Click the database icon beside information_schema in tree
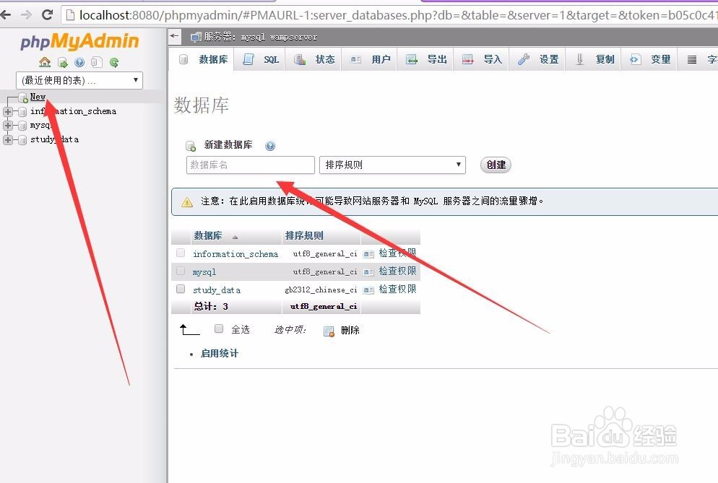This screenshot has width=718, height=483. (x=22, y=111)
